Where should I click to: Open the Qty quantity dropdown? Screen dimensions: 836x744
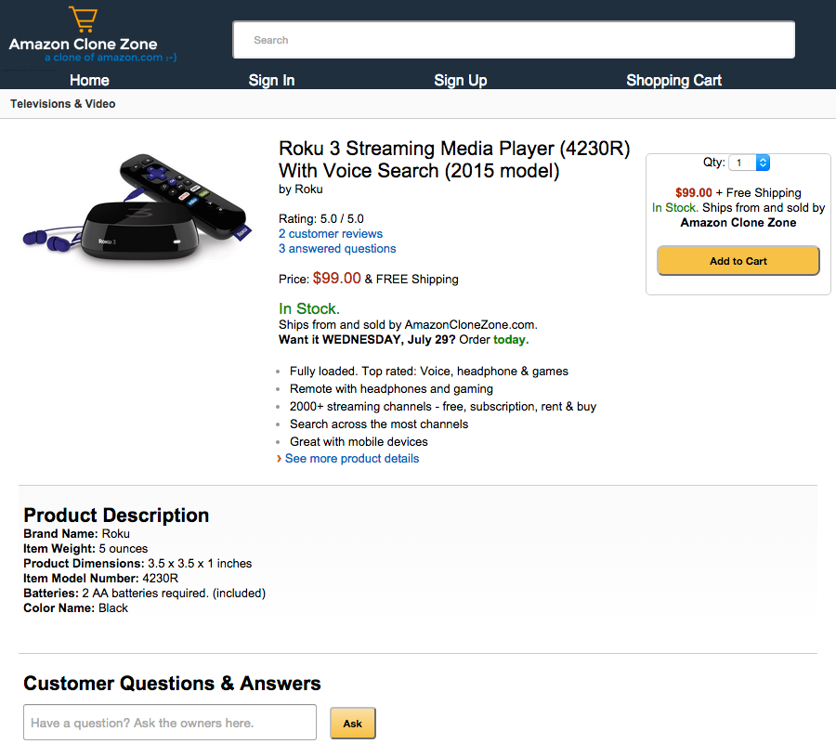[x=750, y=163]
